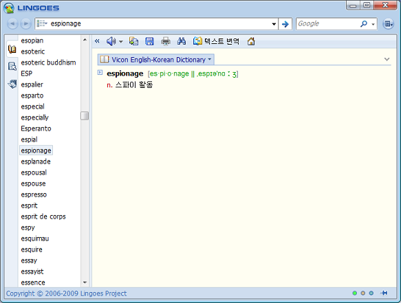Select esoteric buddhism in list
The width and height of the screenshot is (401, 303).
48,63
